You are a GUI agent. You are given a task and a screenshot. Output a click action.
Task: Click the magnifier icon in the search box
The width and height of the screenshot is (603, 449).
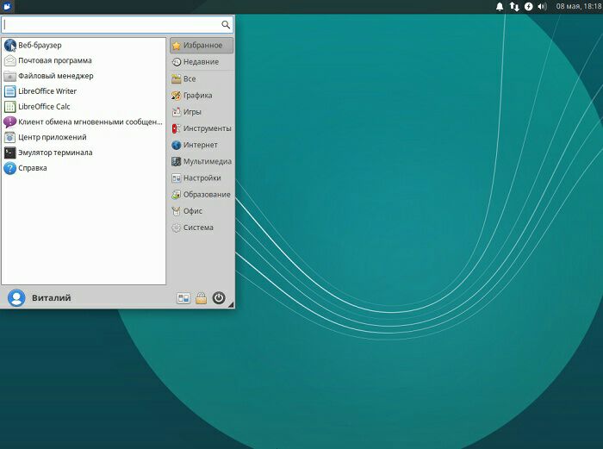click(226, 25)
